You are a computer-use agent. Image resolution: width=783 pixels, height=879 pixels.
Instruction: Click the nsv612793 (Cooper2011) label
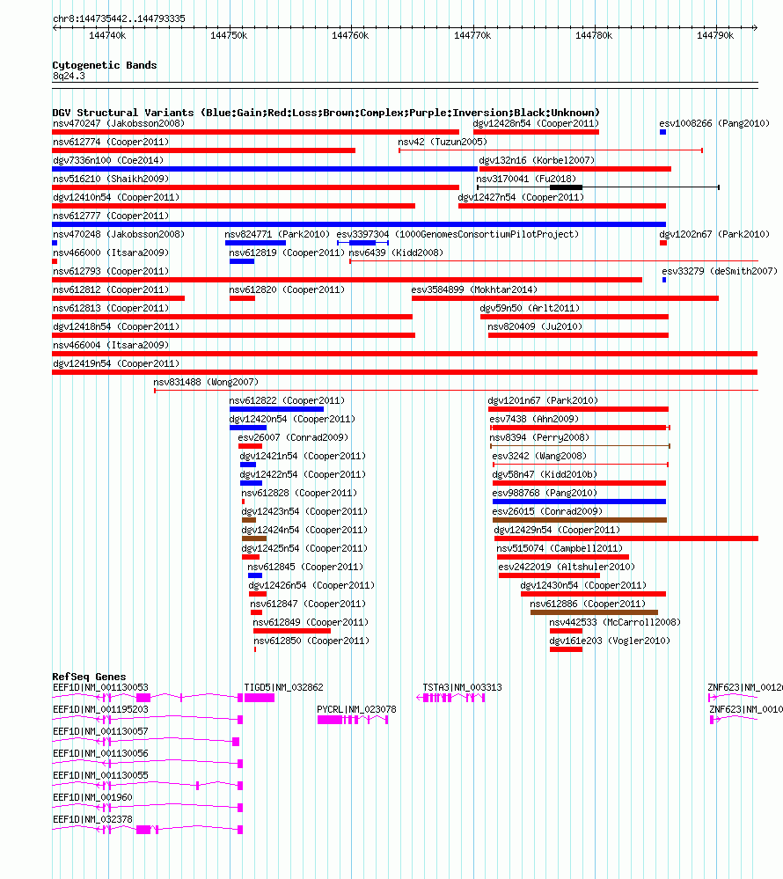[111, 271]
